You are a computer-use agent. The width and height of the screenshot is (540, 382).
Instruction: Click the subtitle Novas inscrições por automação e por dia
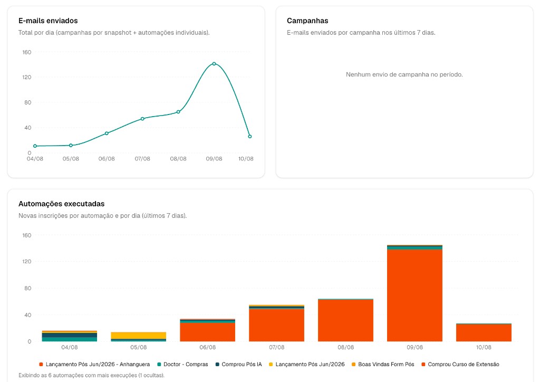tap(103, 216)
